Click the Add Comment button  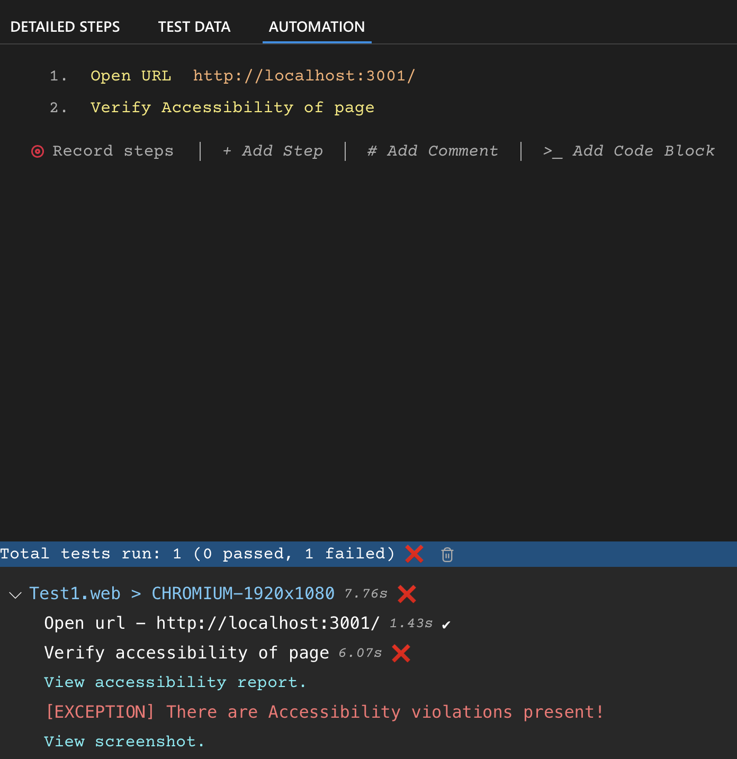click(x=433, y=151)
